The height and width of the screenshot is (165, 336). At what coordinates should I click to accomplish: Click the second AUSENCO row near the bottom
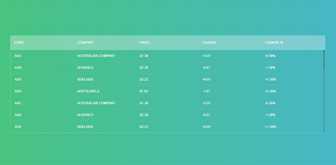click(85, 115)
